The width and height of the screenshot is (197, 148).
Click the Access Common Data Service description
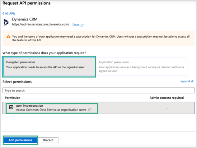51,110
